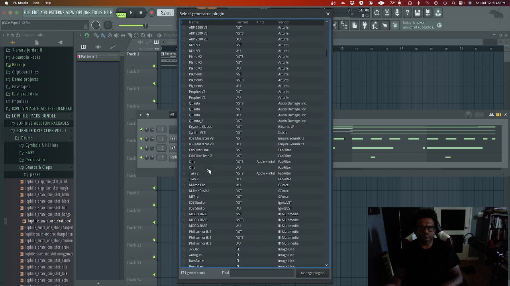Select the playlist draw pencil tool

(x=96, y=35)
